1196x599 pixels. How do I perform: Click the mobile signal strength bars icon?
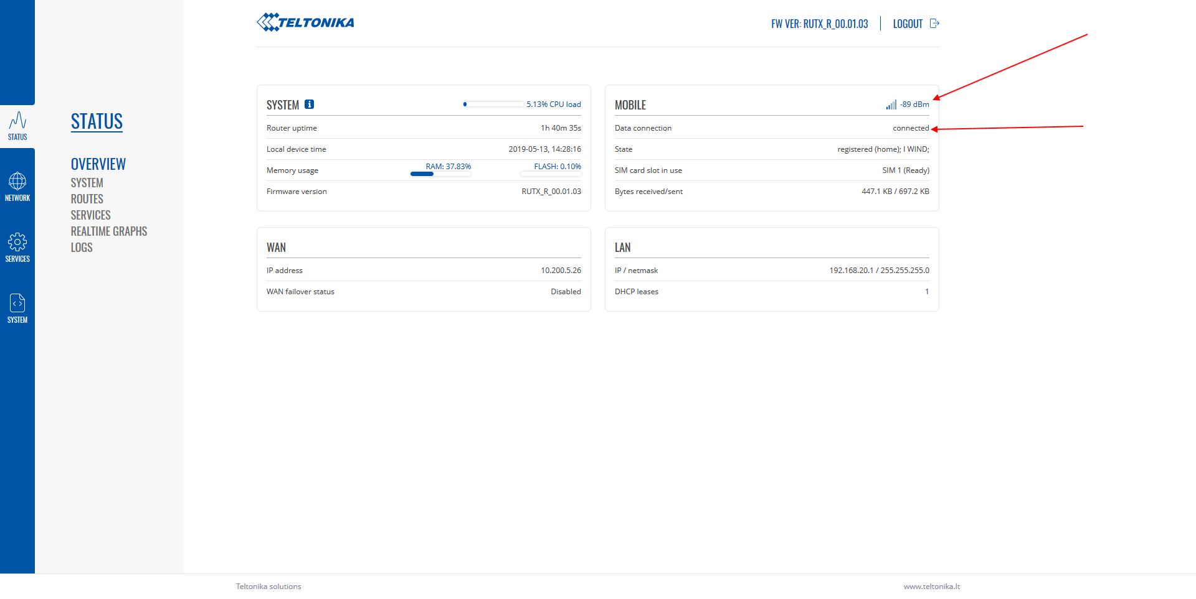pyautogui.click(x=891, y=104)
